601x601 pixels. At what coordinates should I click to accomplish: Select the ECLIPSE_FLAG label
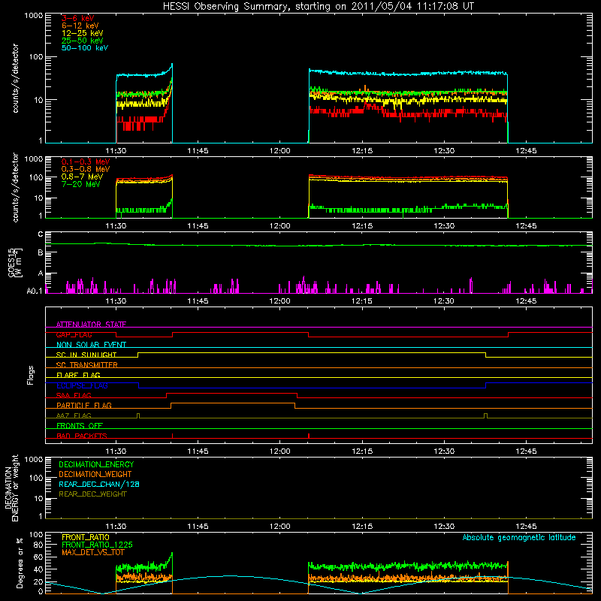coord(82,385)
